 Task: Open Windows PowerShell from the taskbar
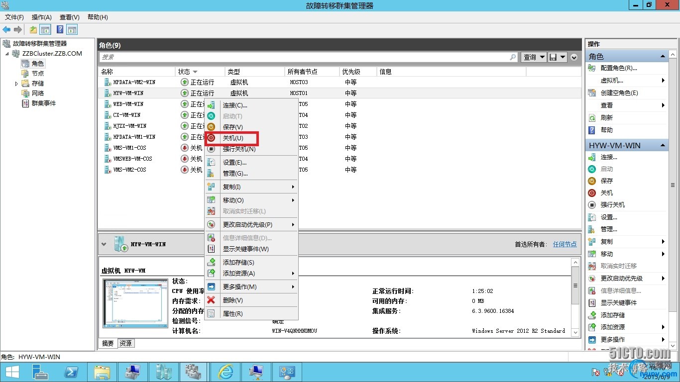(x=71, y=372)
